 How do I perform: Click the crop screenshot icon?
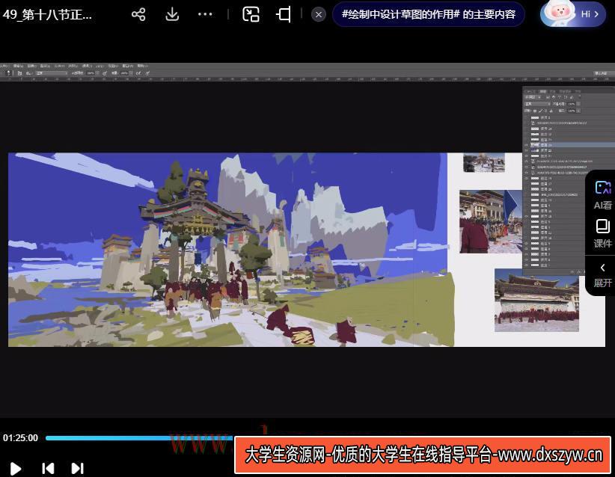click(x=284, y=14)
